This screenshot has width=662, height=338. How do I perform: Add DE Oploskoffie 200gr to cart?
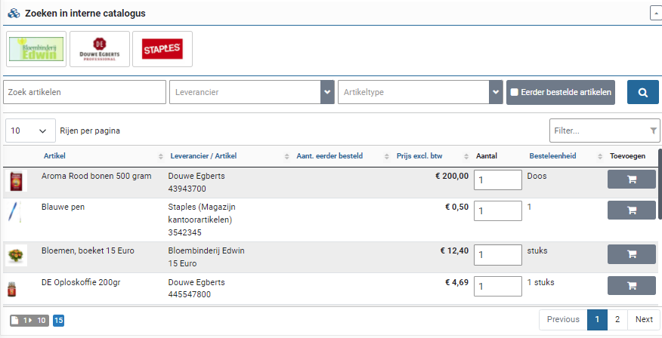(631, 285)
